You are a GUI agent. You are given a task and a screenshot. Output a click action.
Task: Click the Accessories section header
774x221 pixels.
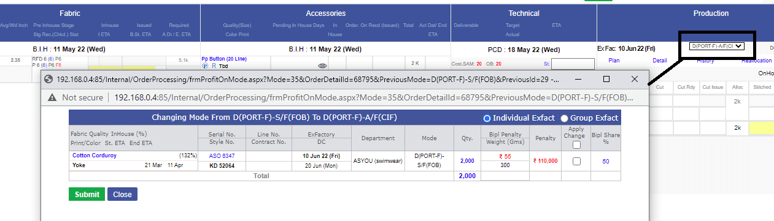tap(325, 13)
